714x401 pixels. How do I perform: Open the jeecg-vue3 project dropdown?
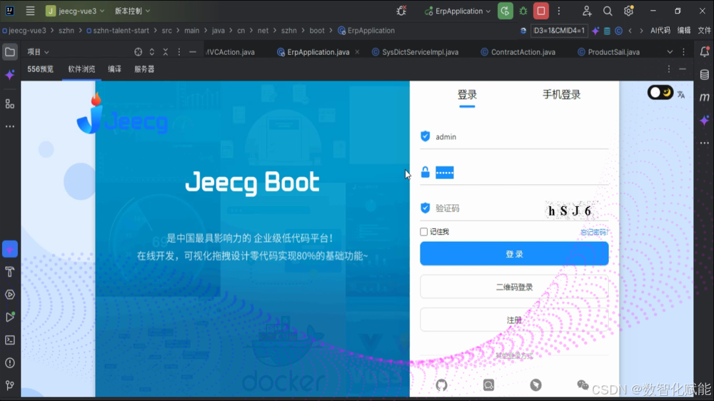75,11
